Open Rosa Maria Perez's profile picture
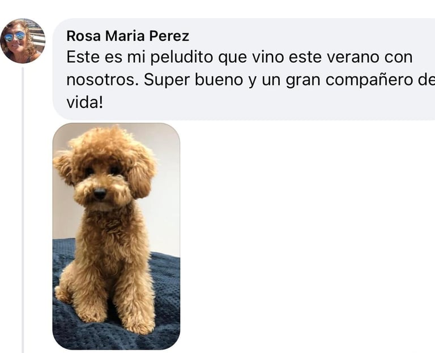The height and width of the screenshot is (353, 435). click(x=23, y=41)
